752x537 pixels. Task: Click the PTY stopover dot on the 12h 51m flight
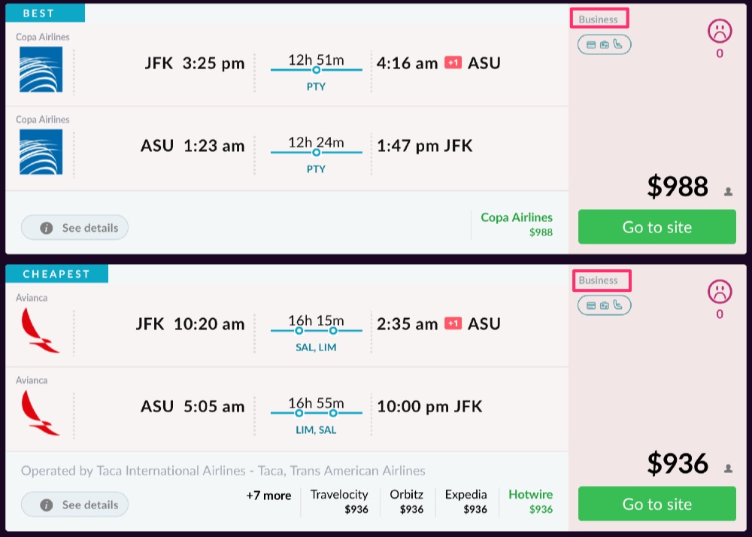[317, 70]
